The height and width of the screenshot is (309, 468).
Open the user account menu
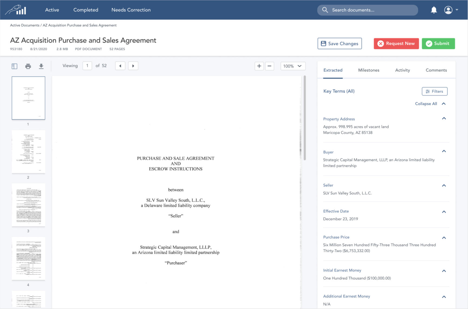451,10
